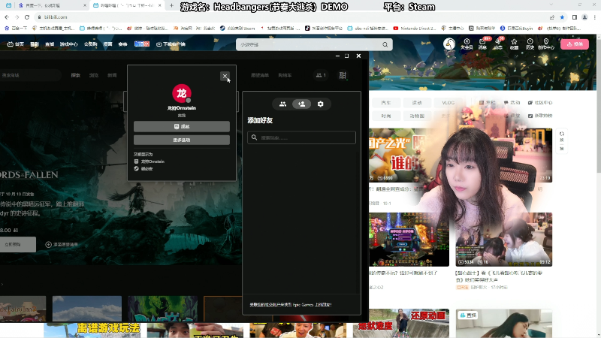Open bilibili home page logo link

(x=16, y=44)
